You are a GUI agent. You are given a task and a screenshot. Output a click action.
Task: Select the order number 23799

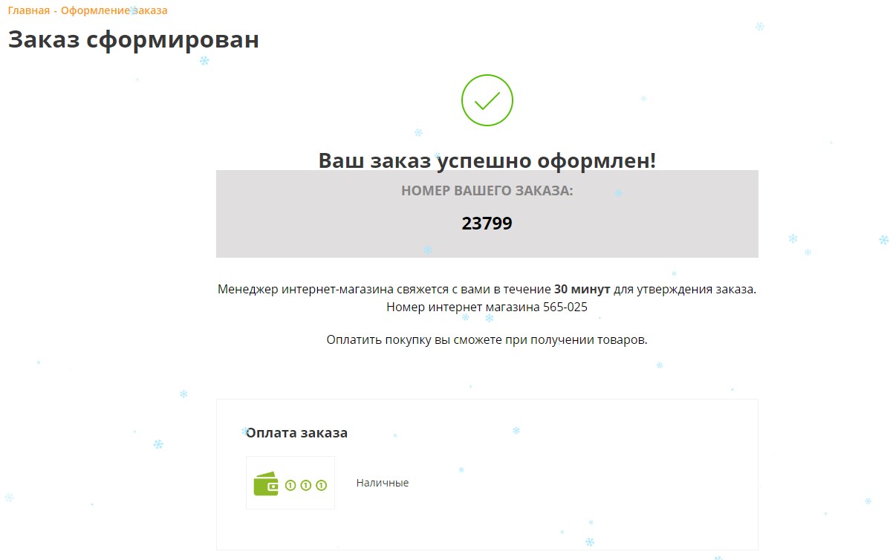487,224
